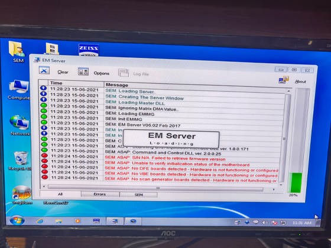Open the SEM folder desktop icon
The image size is (331, 248).
click(x=18, y=52)
